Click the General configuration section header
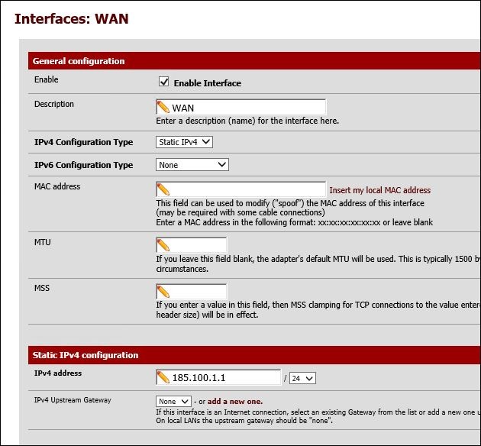 tap(79, 61)
